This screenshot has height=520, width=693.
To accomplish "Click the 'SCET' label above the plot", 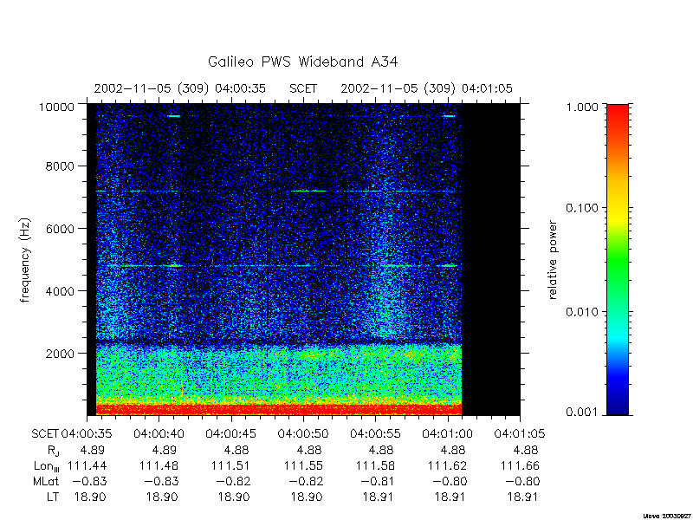I will (x=303, y=88).
